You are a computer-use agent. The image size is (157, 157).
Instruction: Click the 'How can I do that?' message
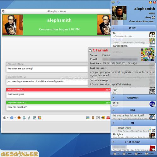[17, 107]
